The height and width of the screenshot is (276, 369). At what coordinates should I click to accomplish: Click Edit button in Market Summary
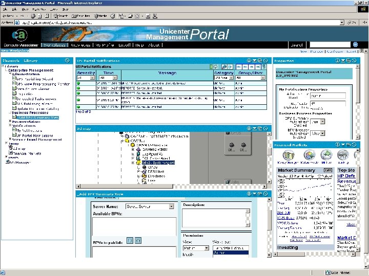coord(328,170)
